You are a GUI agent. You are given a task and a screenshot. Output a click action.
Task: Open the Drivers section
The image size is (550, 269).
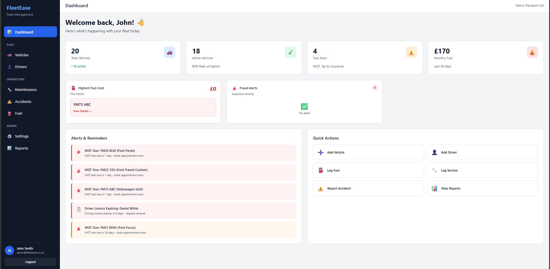click(21, 67)
